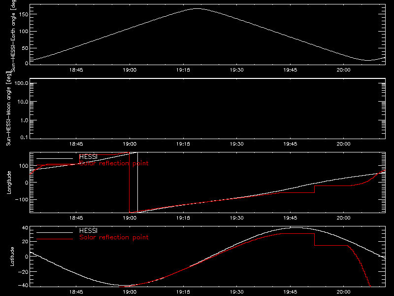
Task: Click HESSI legend text in Latitude plot
Action: coord(88,231)
